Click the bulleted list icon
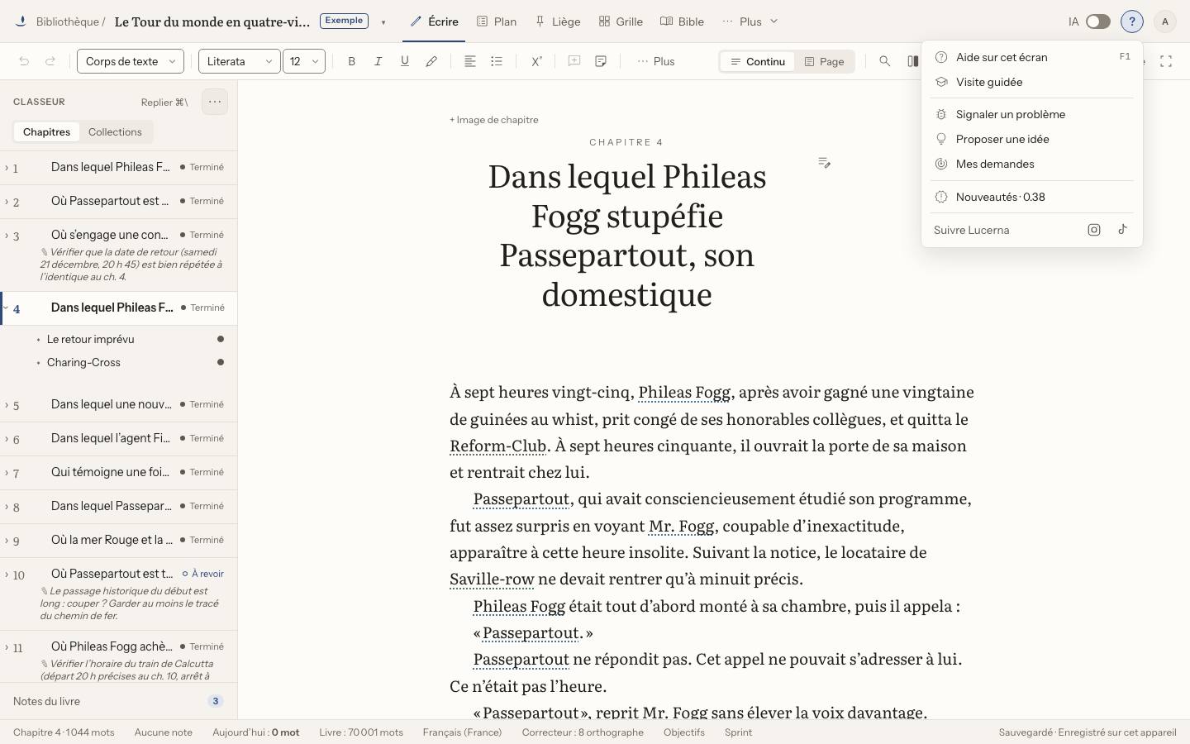Image resolution: width=1190 pixels, height=744 pixels. tap(497, 61)
